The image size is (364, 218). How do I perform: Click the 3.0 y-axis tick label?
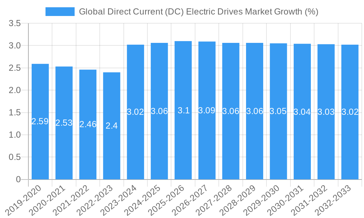[x=15, y=46]
